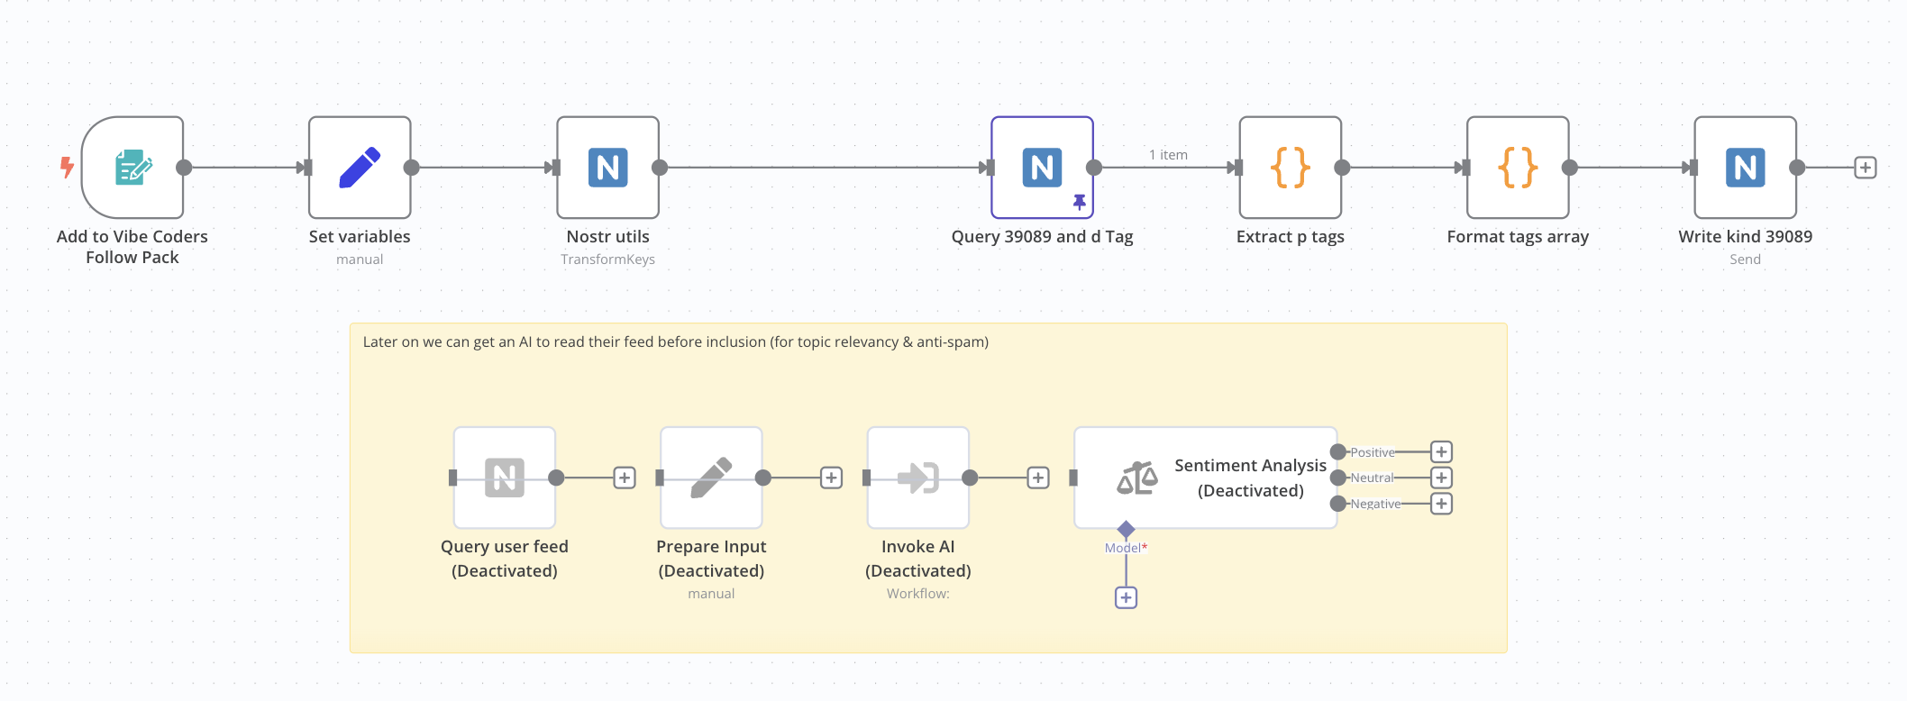Image resolution: width=1907 pixels, height=701 pixels.
Task: Click the sticky note text about AI feed
Action: click(x=675, y=342)
